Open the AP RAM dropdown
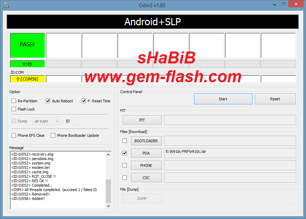Image resolution: width=306 pixels, height=219 pixels. point(46,121)
